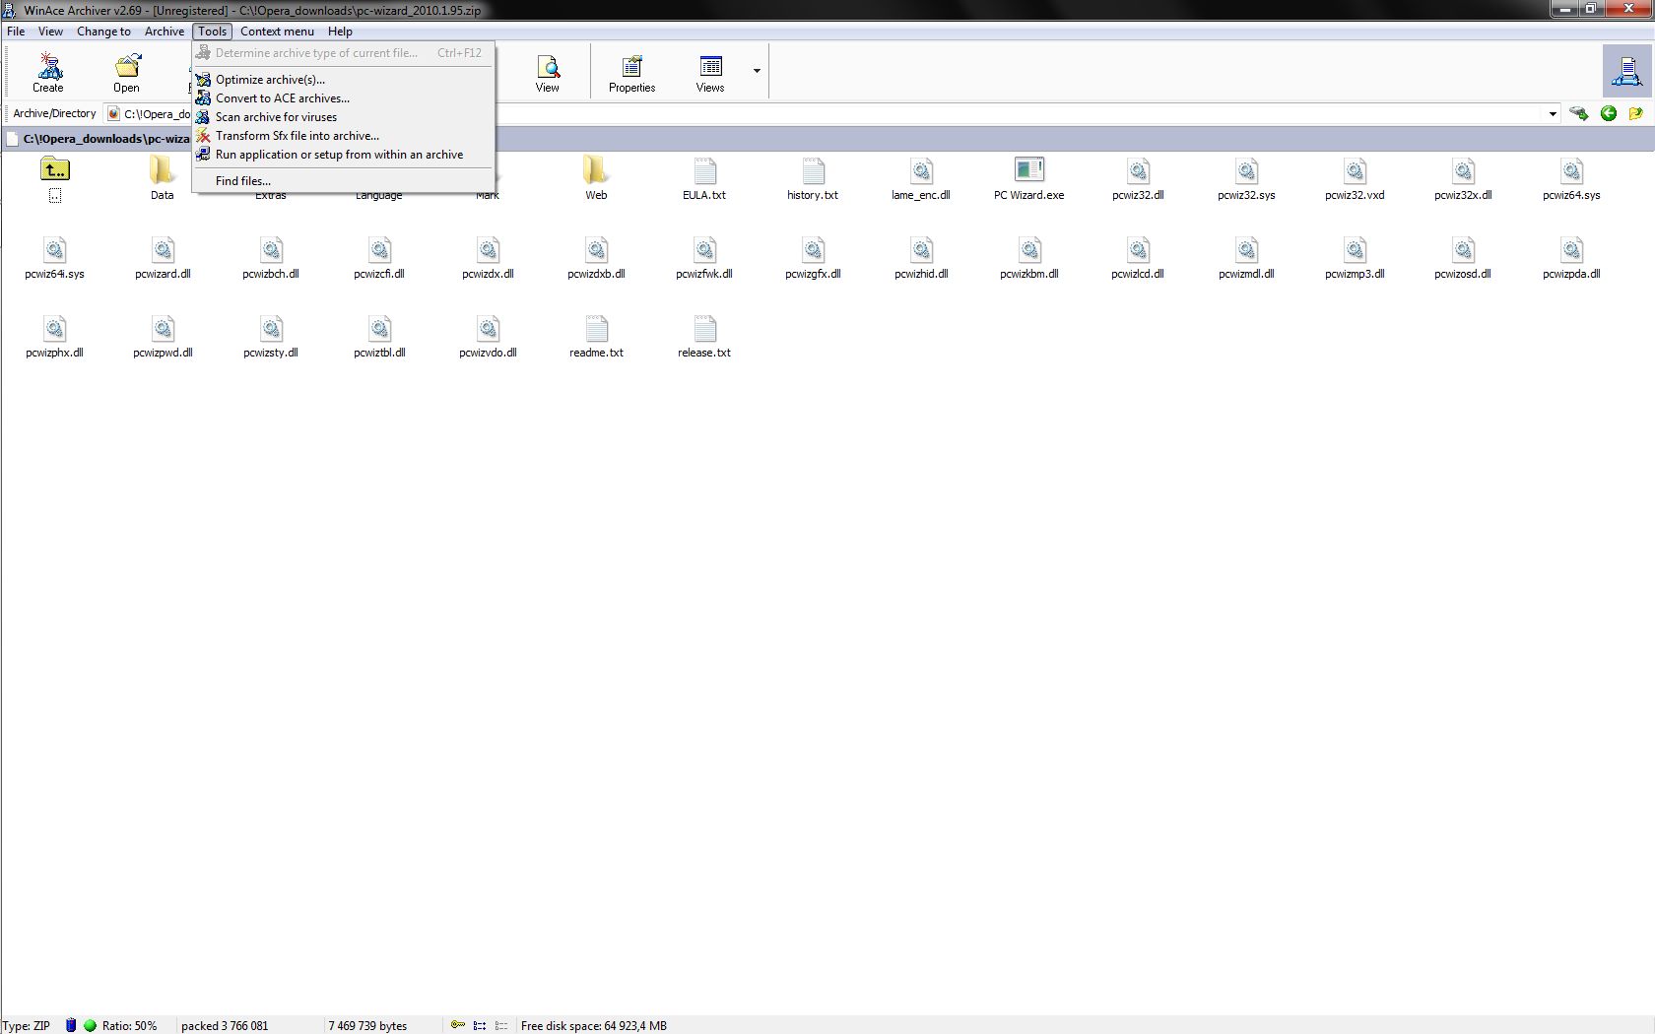The image size is (1655, 1034).
Task: Select the pcwizpwd.dll file
Action: [163, 337]
